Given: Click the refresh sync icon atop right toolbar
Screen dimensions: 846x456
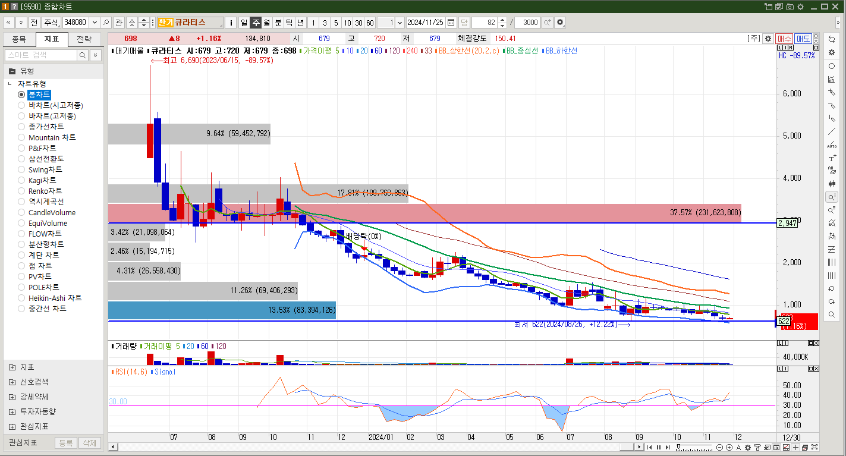Looking at the screenshot, I should click(831, 39).
